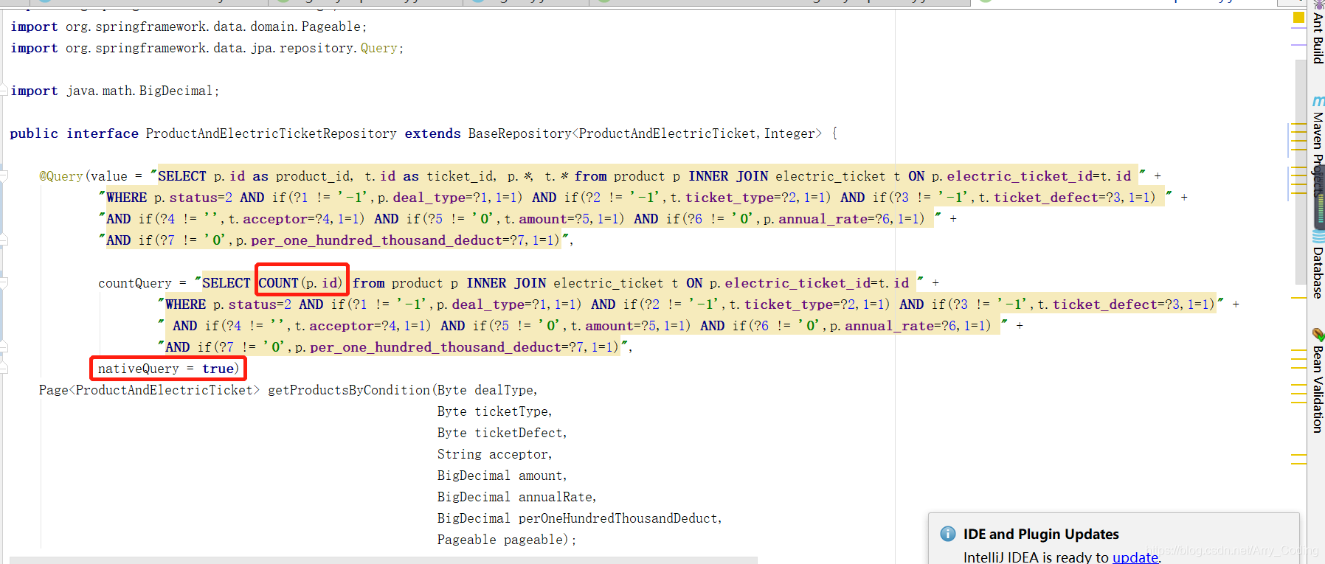Click the 'public' keyword
Image resolution: width=1325 pixels, height=564 pixels.
point(34,133)
